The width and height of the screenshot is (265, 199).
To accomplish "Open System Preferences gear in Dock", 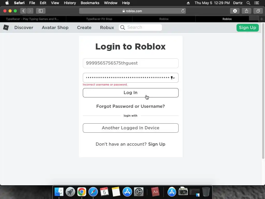I will pyautogui.click(x=139, y=192).
